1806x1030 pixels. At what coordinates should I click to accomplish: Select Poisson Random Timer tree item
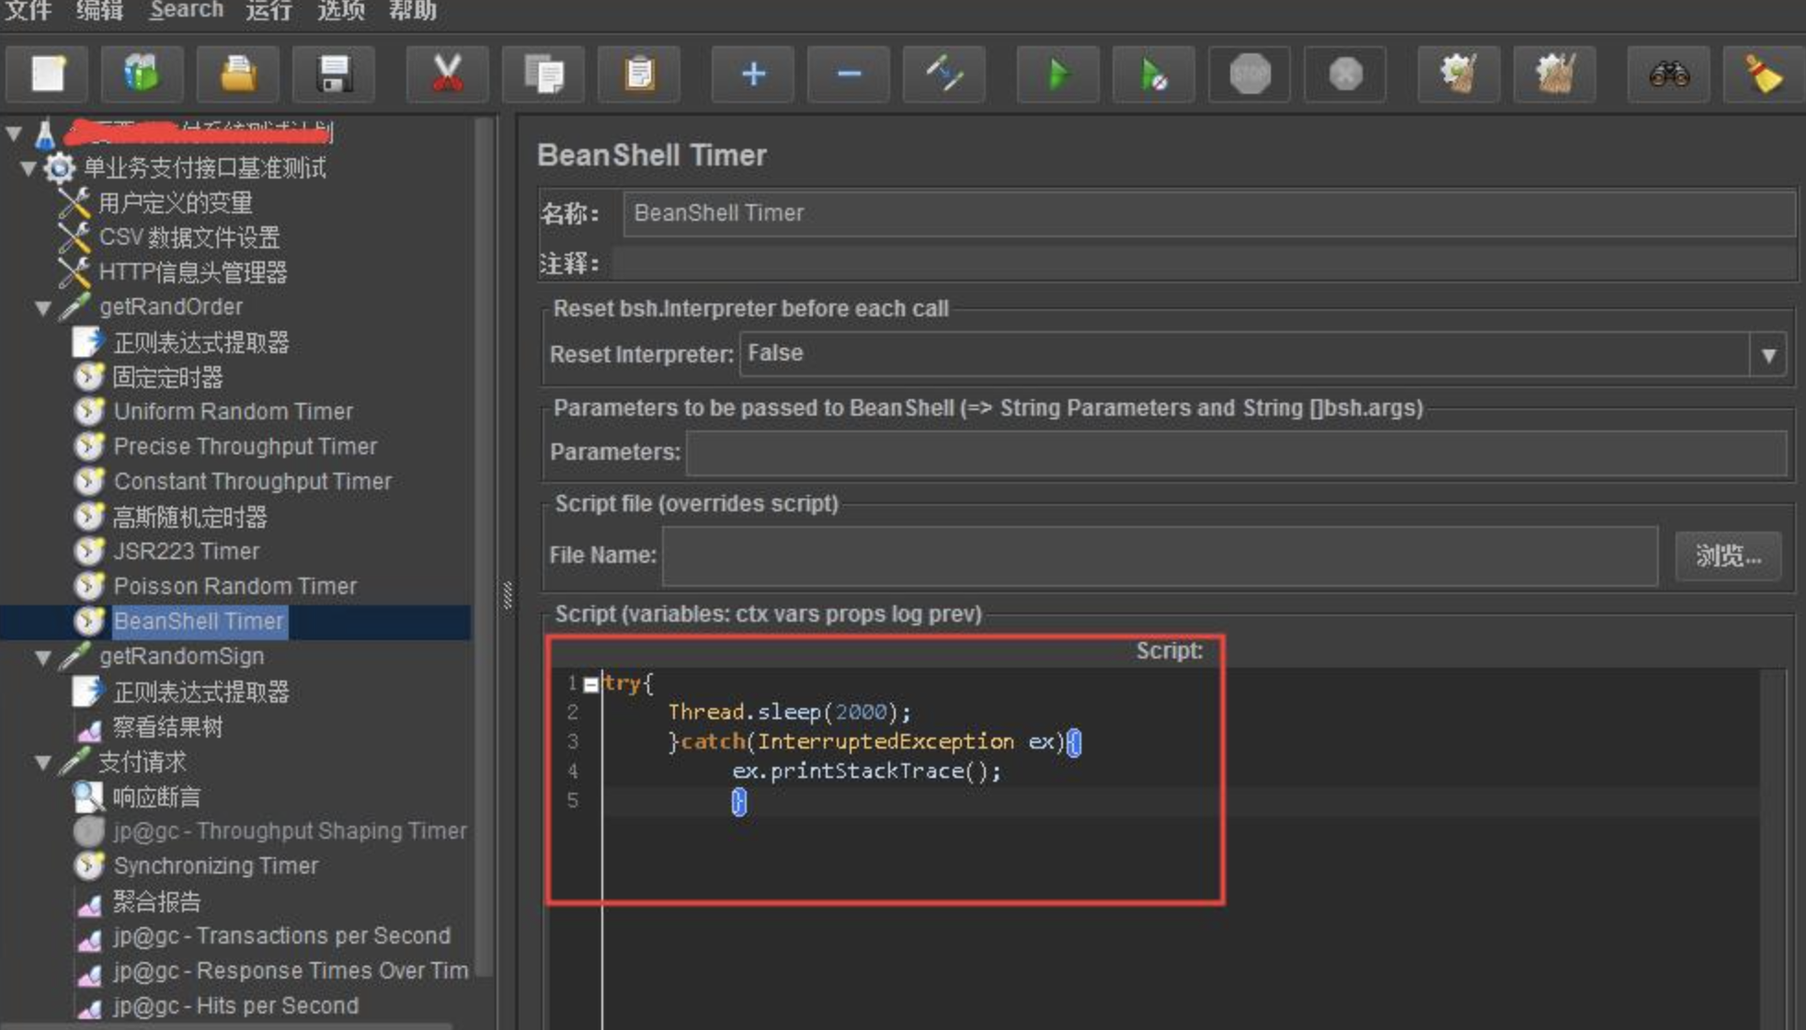235,587
